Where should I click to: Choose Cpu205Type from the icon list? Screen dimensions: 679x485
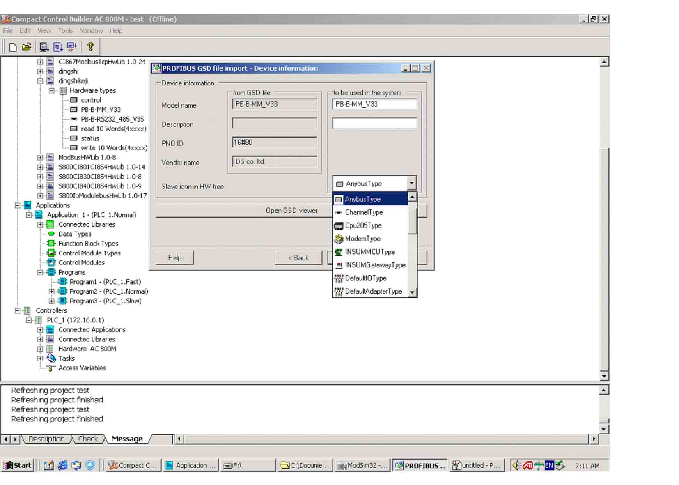tap(363, 225)
